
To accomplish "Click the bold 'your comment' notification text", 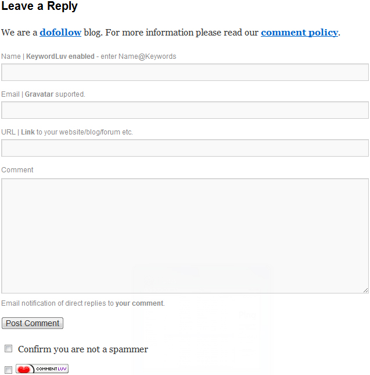I will click(139, 303).
